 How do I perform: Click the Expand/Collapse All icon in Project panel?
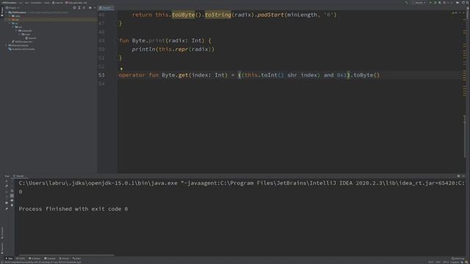point(79,8)
